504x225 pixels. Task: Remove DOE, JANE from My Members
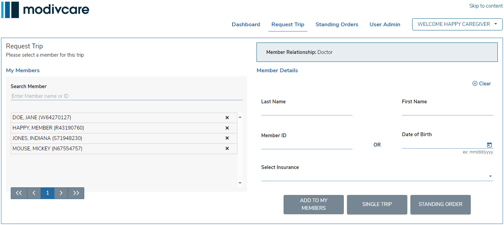click(x=227, y=118)
